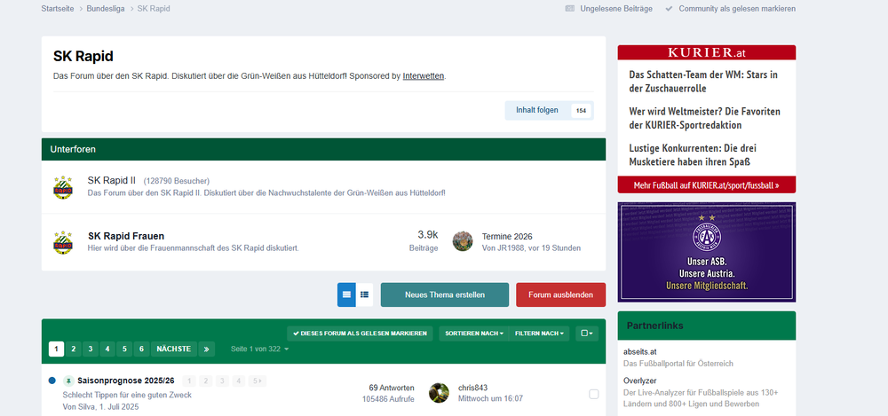This screenshot has width=888, height=416.
Task: Open the select-all checkbox dropdown in toolbar
Action: [587, 334]
